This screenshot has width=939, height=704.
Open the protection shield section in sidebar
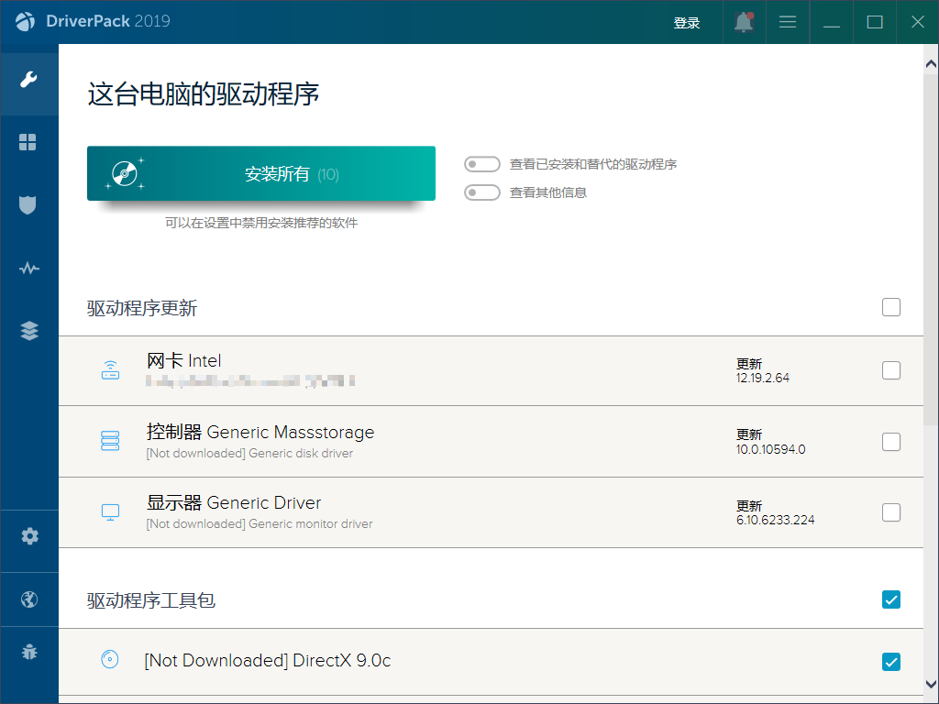tap(28, 204)
